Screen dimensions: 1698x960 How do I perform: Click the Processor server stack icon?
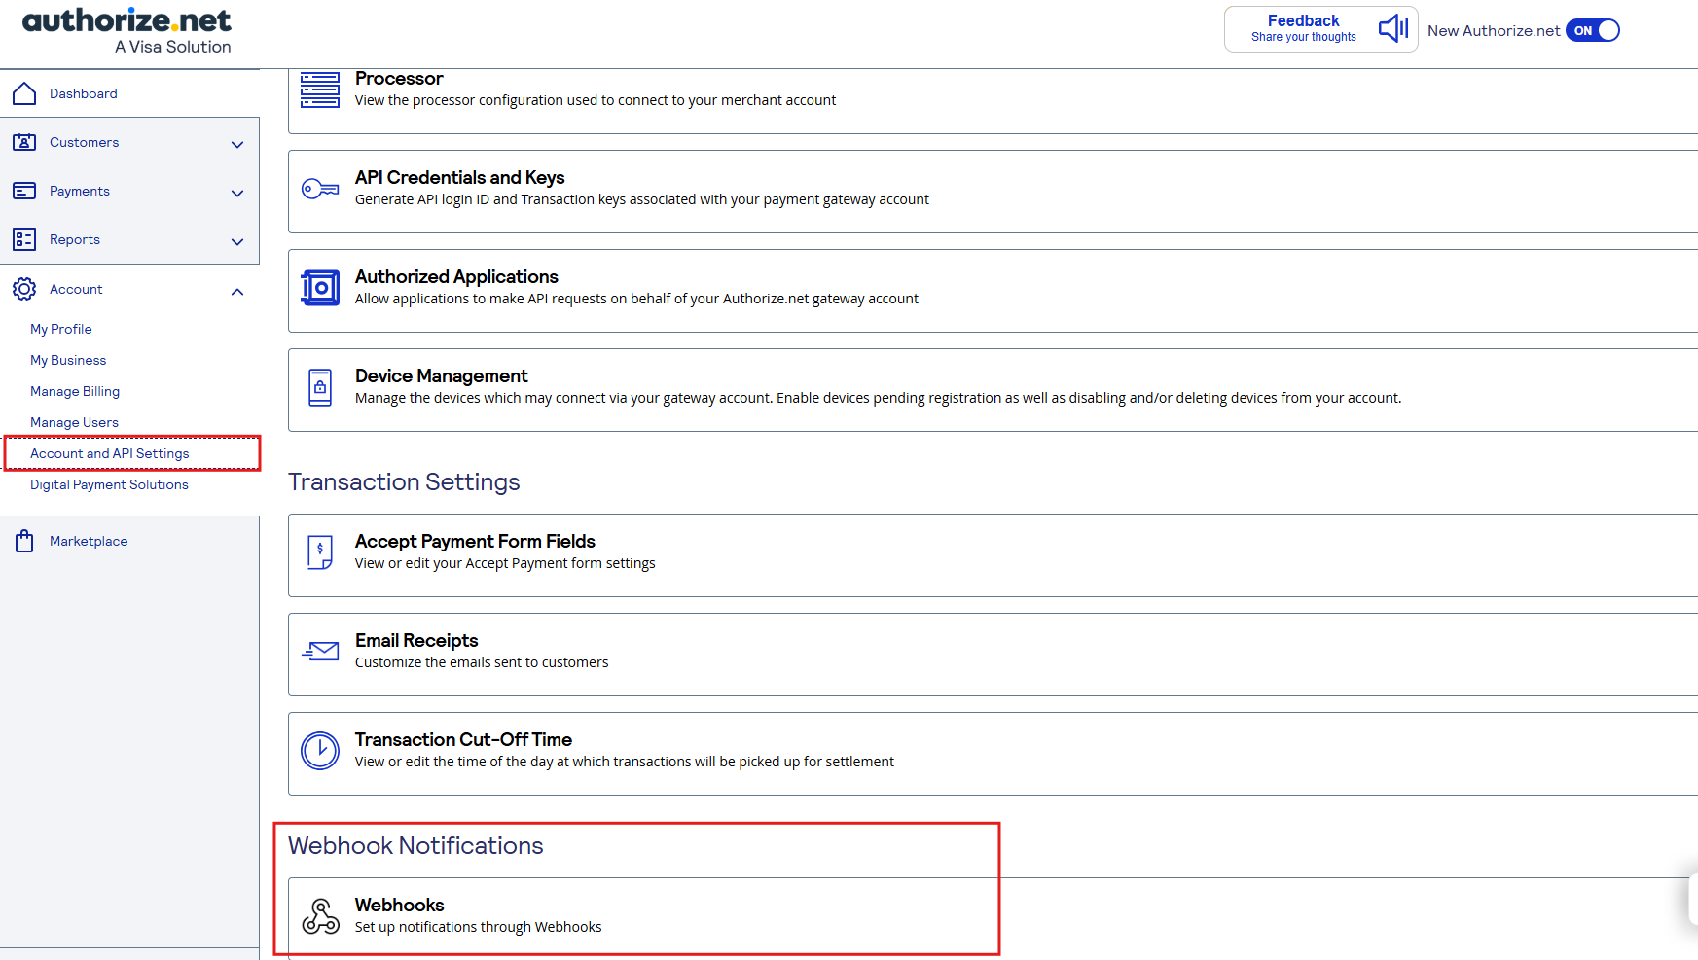(320, 89)
